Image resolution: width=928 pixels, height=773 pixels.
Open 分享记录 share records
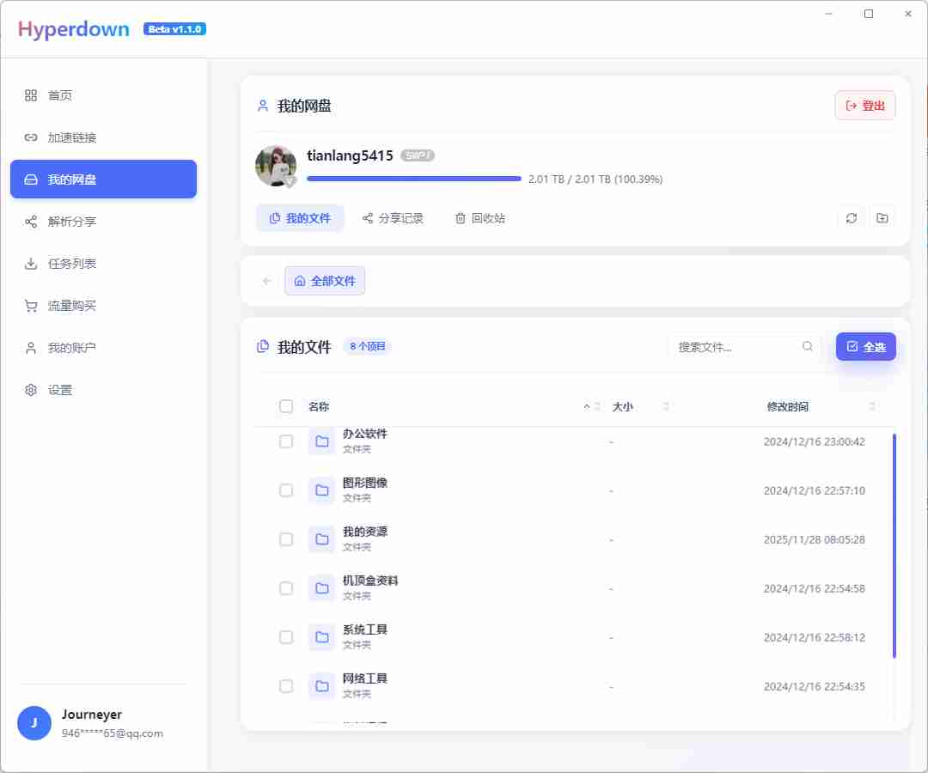pos(393,217)
